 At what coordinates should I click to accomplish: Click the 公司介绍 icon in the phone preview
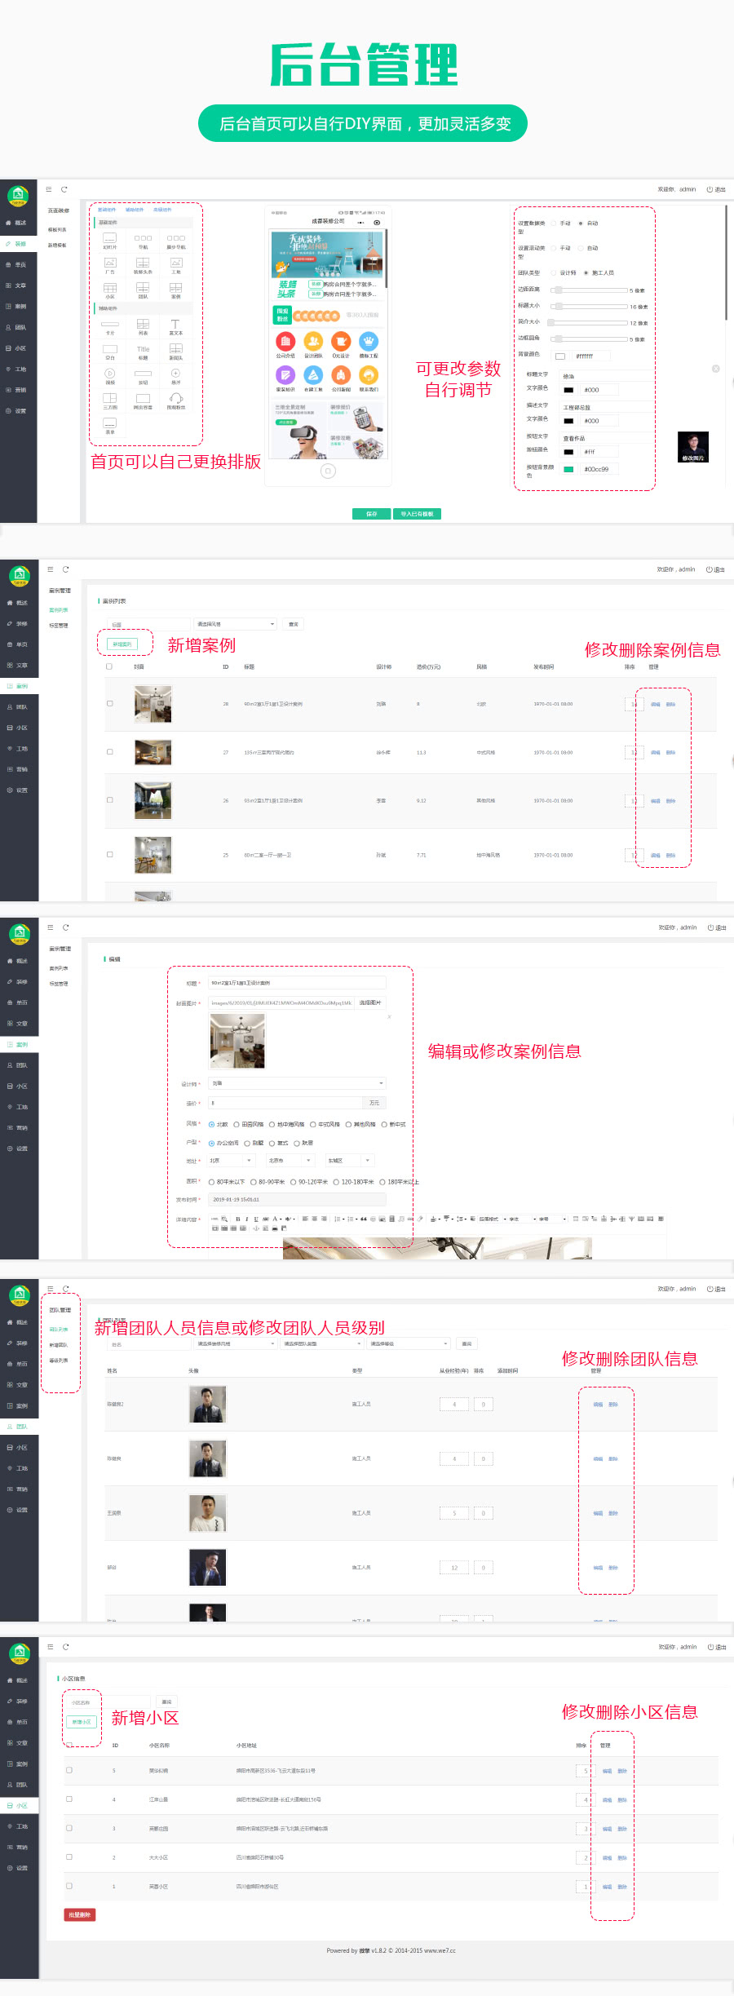(285, 343)
